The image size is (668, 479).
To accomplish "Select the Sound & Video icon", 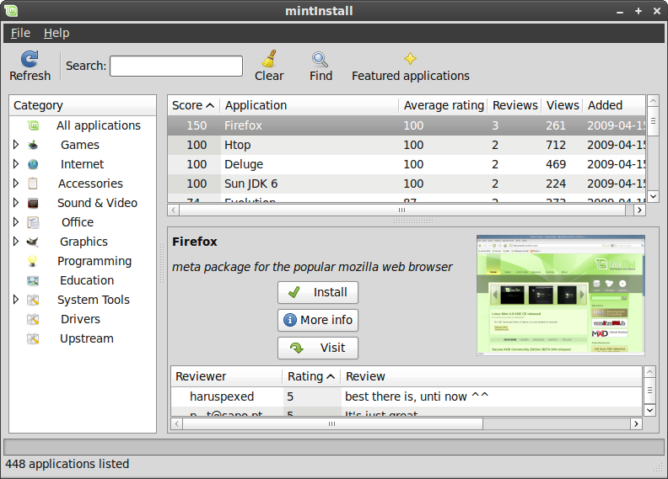I will [x=33, y=203].
